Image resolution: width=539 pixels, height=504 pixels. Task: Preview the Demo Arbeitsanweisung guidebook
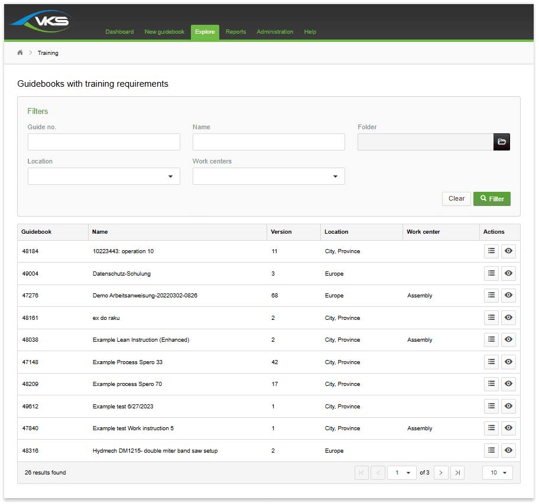click(x=508, y=295)
